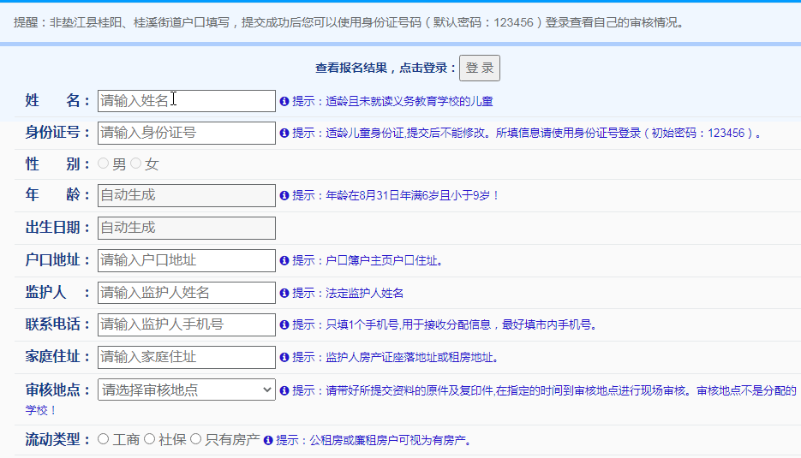Select 男 gender radio button
The image size is (801, 458).
point(104,164)
